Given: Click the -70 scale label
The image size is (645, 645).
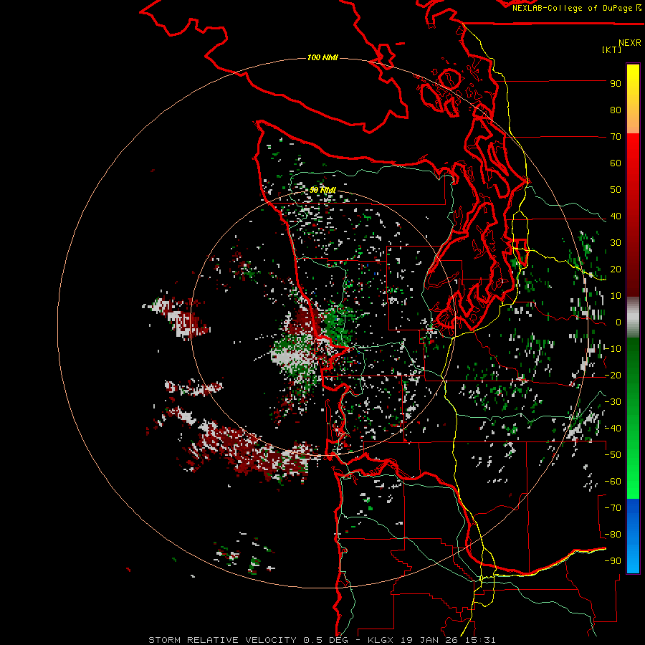Looking at the screenshot, I should [613, 508].
